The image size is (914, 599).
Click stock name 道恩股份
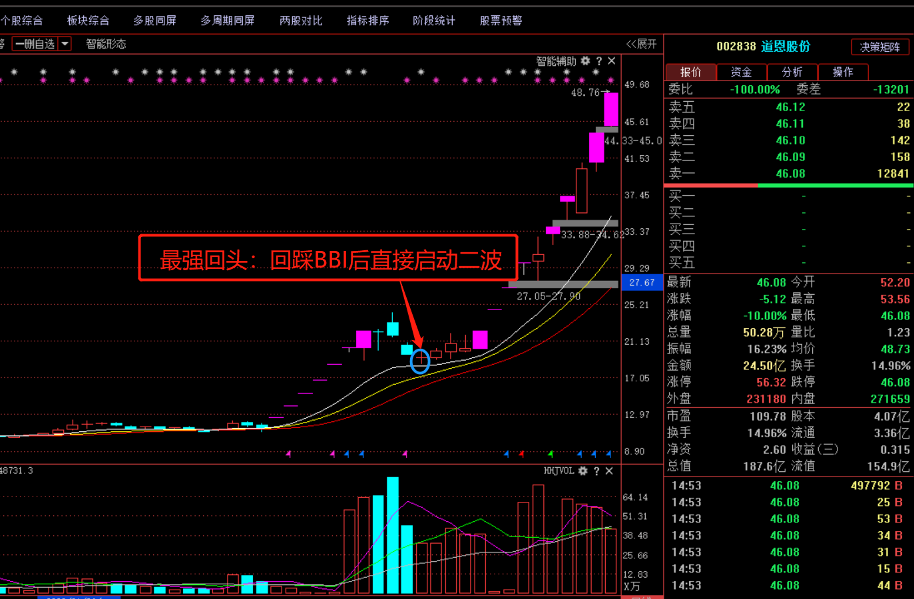(x=786, y=47)
